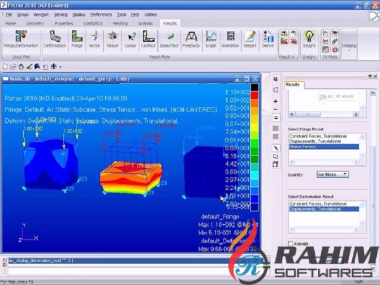Open the Quantity von Mises dropdown

[332, 174]
